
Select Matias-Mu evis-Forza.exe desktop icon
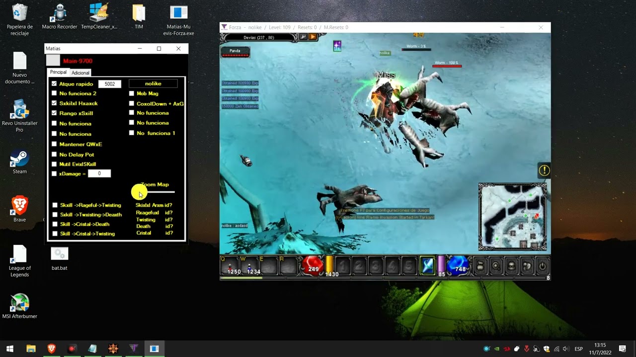pyautogui.click(x=178, y=20)
